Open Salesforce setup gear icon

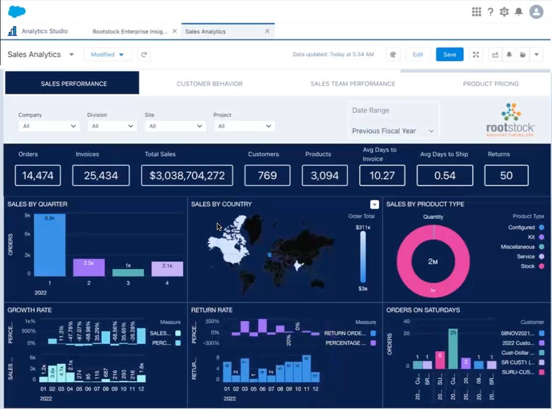tap(504, 11)
